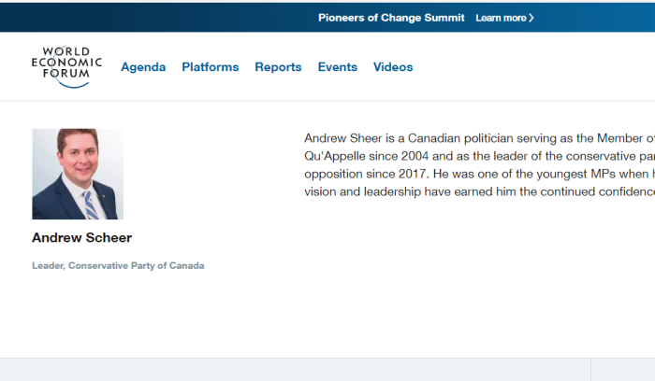Open Andrew Scheer's profile photo
Screen dimensions: 655x381
point(78,174)
